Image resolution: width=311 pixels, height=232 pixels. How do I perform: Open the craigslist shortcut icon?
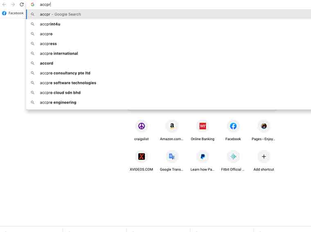pos(142,126)
